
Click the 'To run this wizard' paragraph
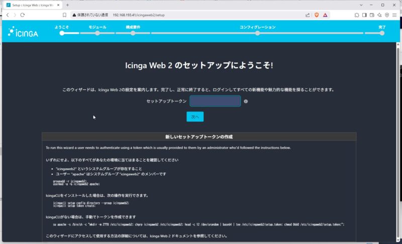coord(168,148)
